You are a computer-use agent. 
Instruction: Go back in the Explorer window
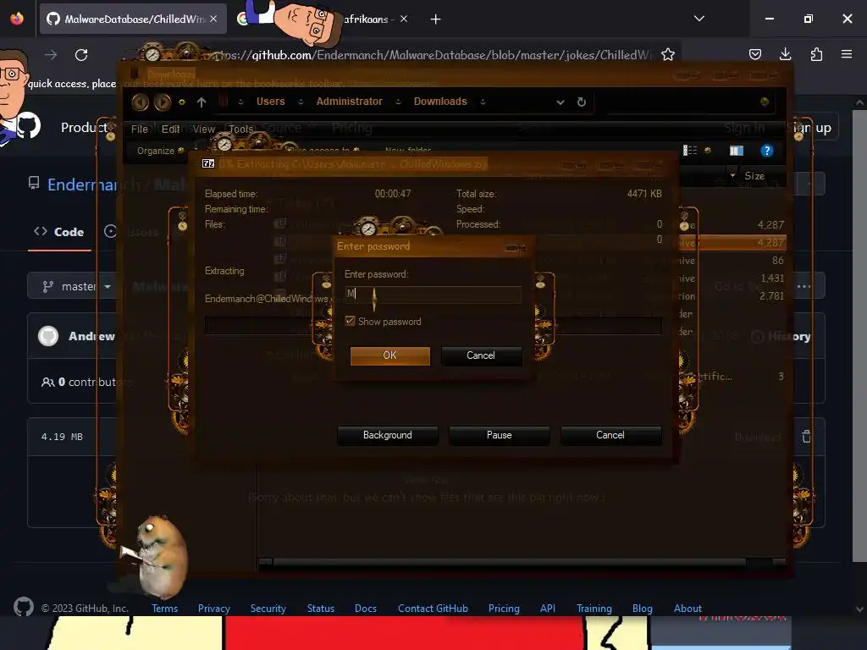point(141,102)
